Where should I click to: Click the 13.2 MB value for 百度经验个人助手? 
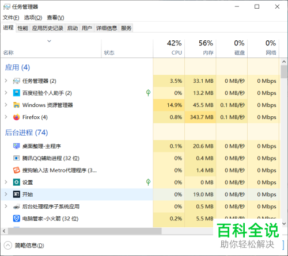(203, 93)
